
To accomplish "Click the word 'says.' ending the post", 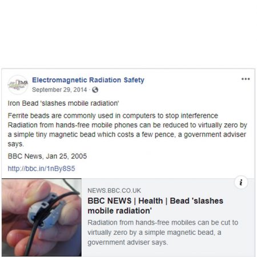I will click(x=16, y=144).
